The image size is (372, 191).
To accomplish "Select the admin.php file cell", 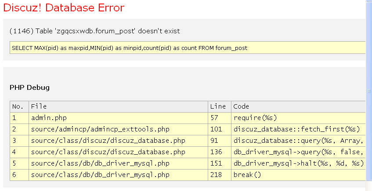I will [x=49, y=118].
